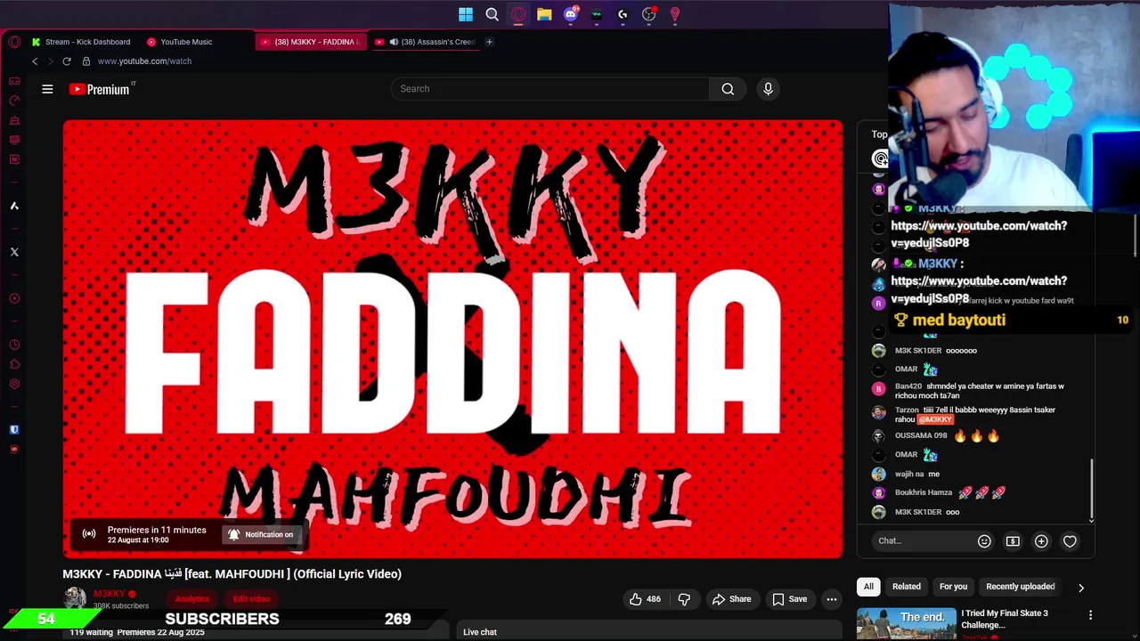Click the YouTube Premium logo
The height and width of the screenshot is (641, 1140).
(102, 89)
